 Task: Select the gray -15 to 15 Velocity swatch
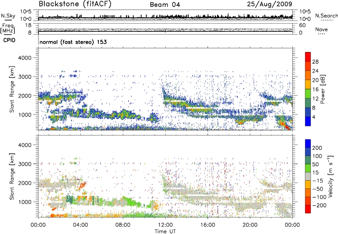(x=308, y=176)
